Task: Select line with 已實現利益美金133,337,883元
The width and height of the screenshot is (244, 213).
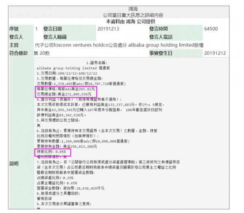Action: click(100, 104)
